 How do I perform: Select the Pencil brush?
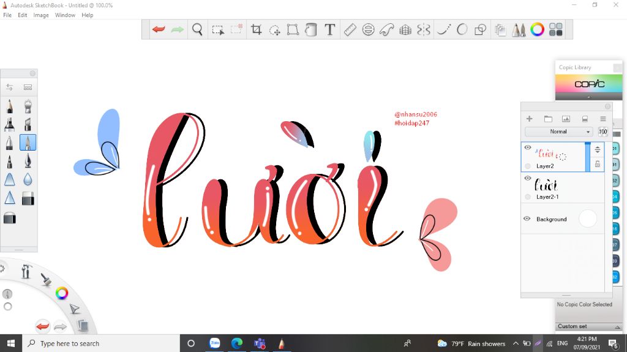click(10, 107)
